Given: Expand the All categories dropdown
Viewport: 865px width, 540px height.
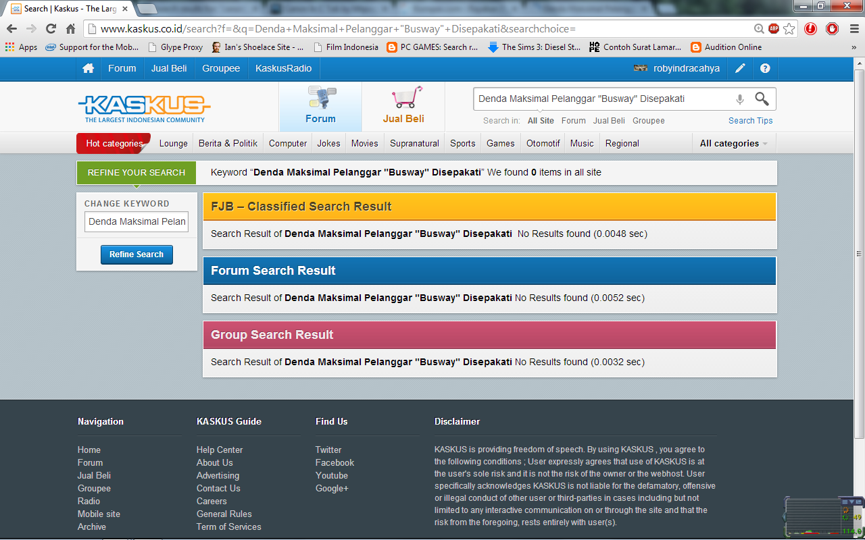Looking at the screenshot, I should pyautogui.click(x=734, y=143).
